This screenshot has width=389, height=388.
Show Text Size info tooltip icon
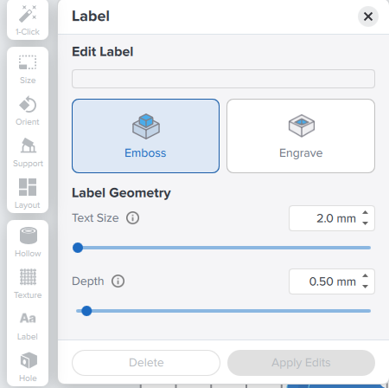point(132,217)
